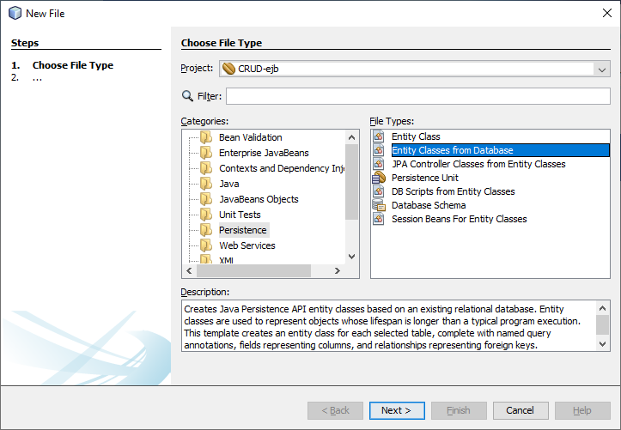Click the Database Schema icon

click(x=379, y=205)
